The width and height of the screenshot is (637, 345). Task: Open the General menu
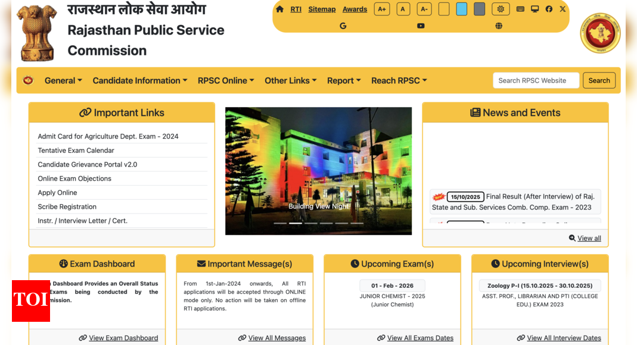coord(63,80)
